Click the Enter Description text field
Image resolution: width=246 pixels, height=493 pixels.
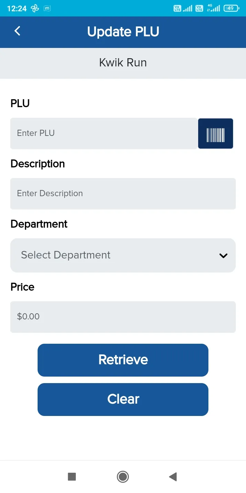tap(123, 194)
